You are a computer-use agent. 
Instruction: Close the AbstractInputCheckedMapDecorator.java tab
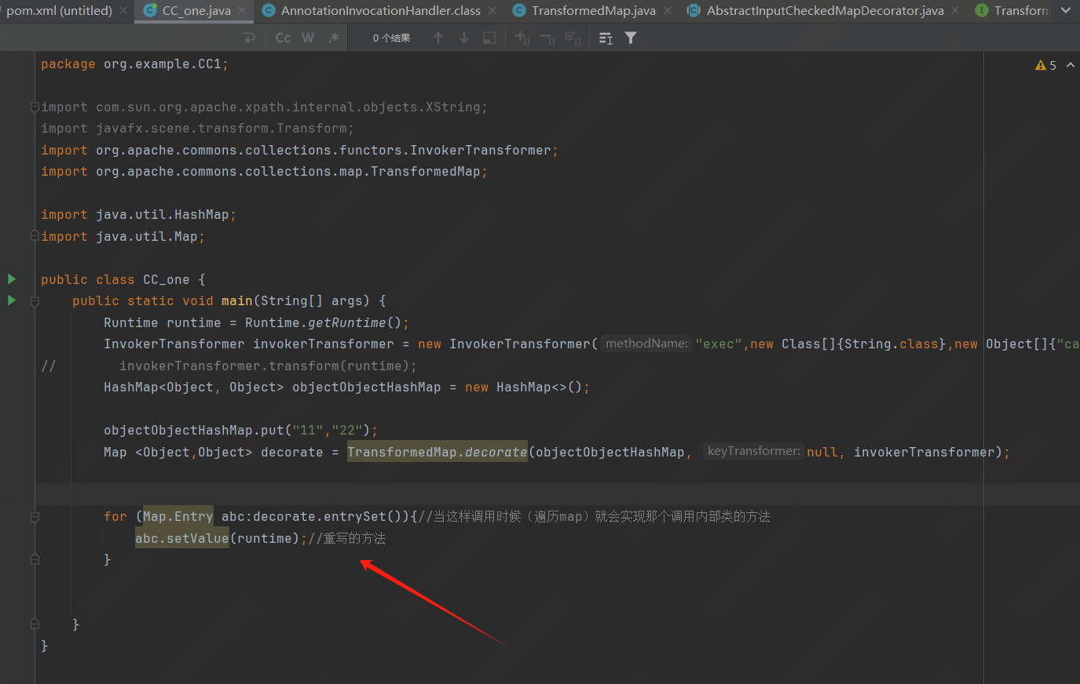[955, 11]
